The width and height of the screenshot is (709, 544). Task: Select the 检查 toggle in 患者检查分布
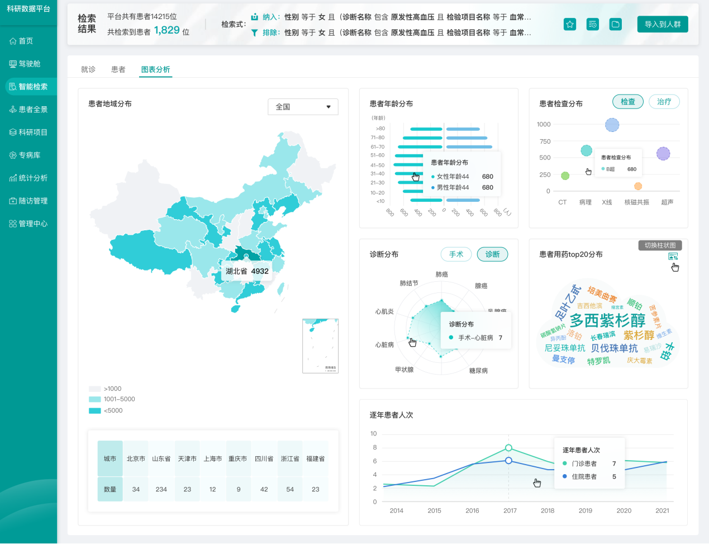[x=628, y=102]
